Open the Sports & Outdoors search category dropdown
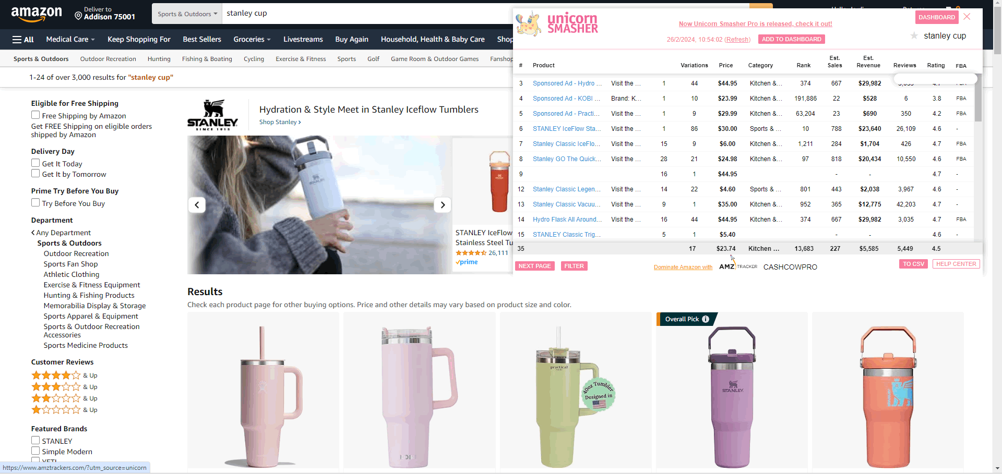 [x=187, y=14]
